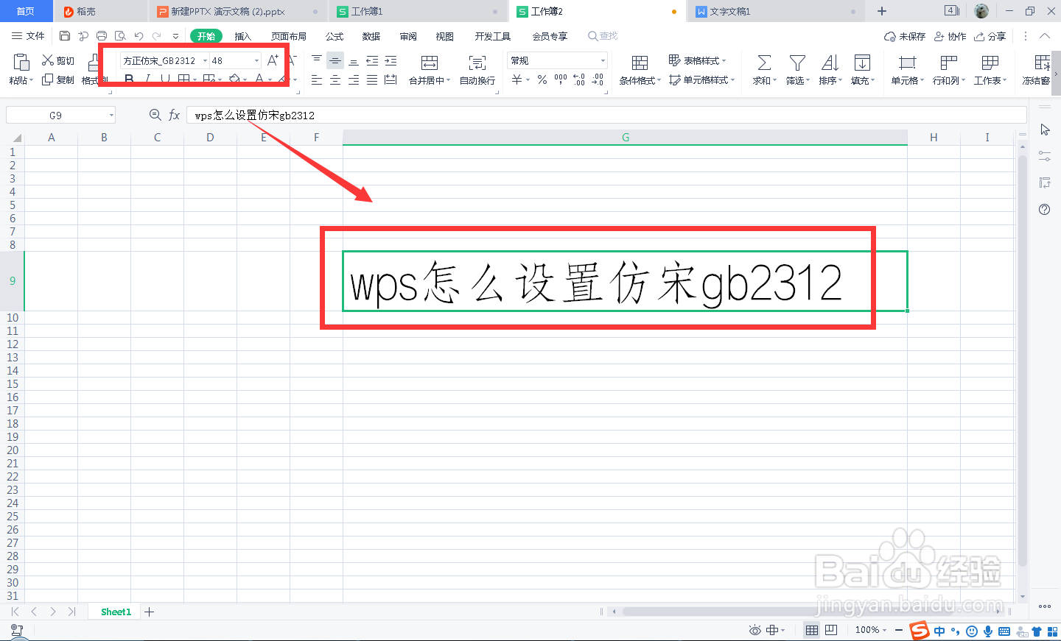Click new tab plus button
Image resolution: width=1061 pixels, height=641 pixels.
tap(882, 11)
